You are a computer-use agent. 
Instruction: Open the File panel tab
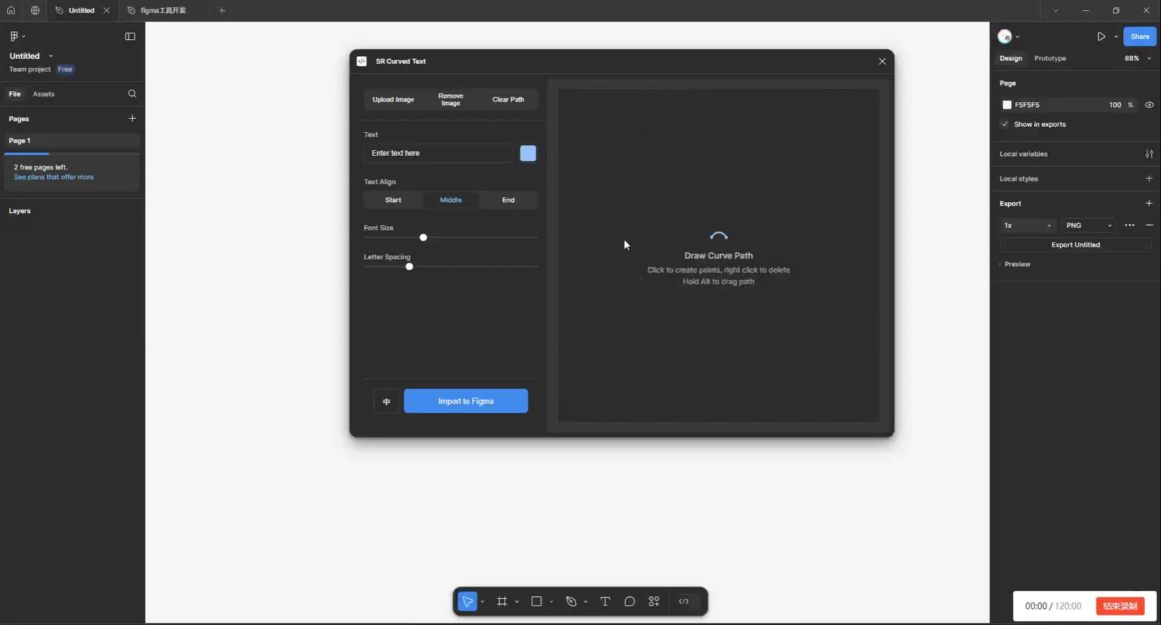[x=15, y=94]
